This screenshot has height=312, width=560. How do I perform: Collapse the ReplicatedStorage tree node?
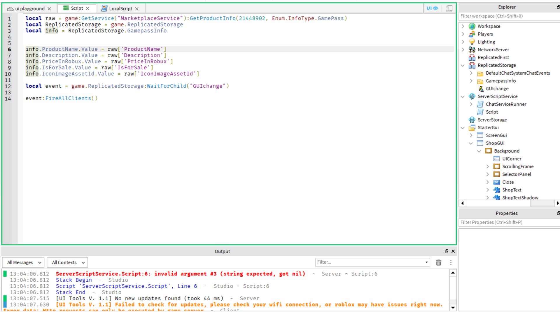click(463, 65)
